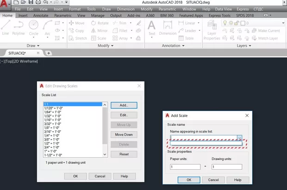
Task: Open the Linear dimension dropdown arrow
Action: pos(199,23)
